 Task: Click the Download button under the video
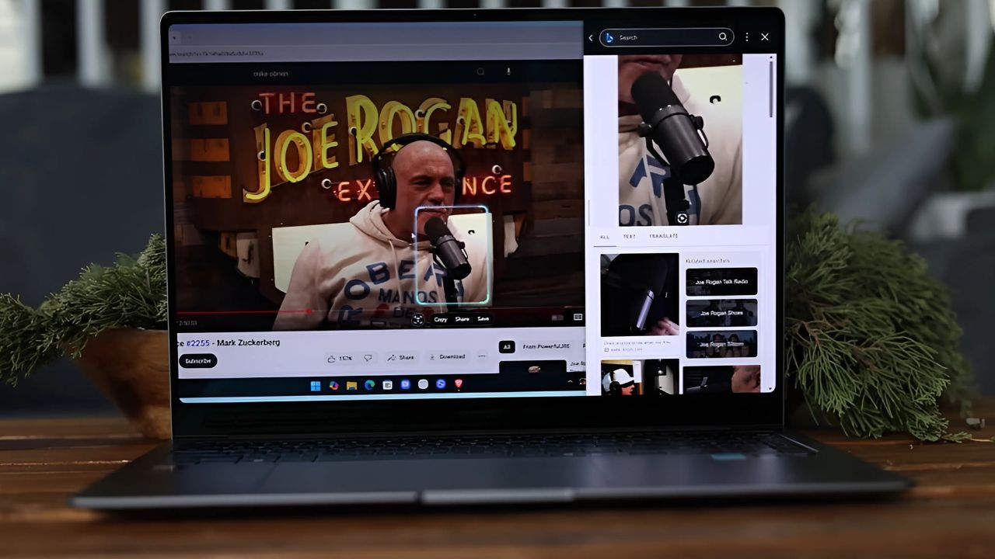(x=447, y=356)
